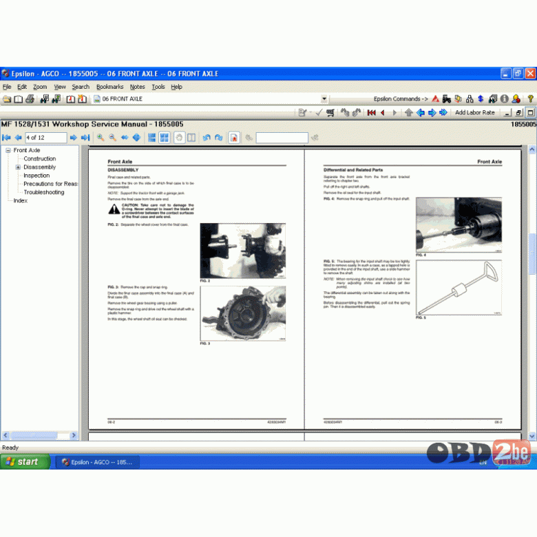This screenshot has width=537, height=537.
Task: Click the blue double right arrow icon
Action: pyautogui.click(x=443, y=113)
